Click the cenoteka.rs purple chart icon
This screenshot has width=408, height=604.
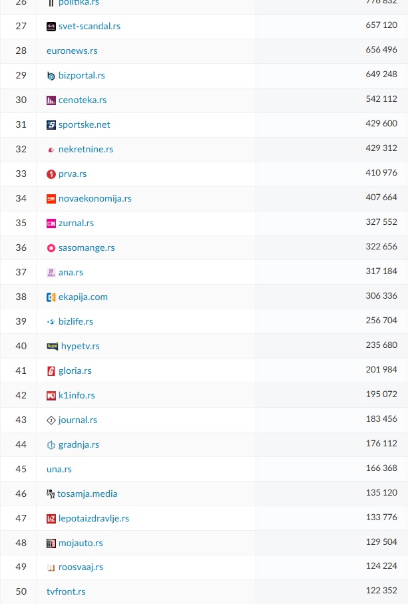(x=51, y=100)
